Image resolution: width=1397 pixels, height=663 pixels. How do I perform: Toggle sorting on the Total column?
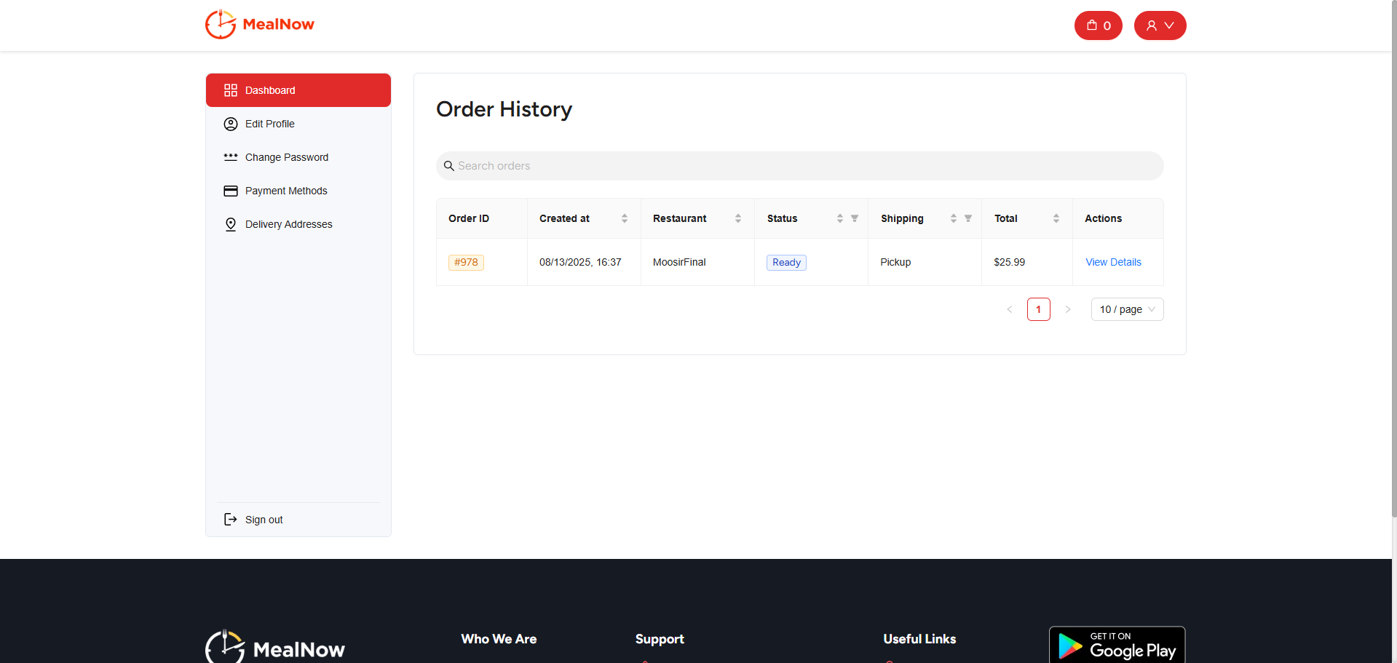tap(1057, 218)
